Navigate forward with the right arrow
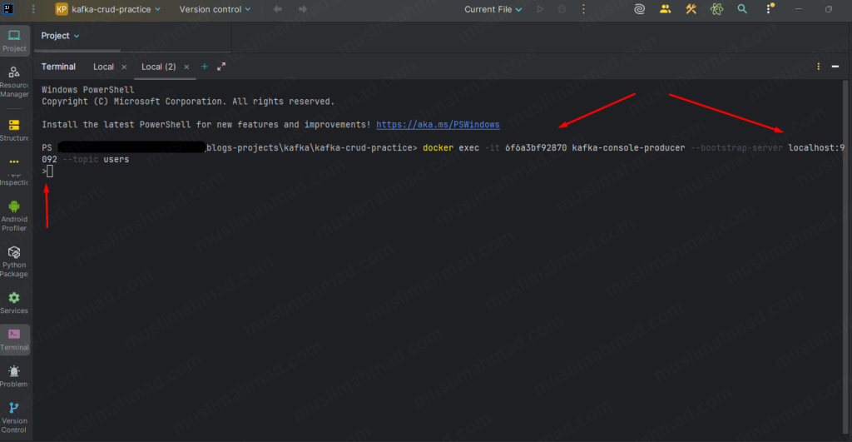 (x=303, y=9)
